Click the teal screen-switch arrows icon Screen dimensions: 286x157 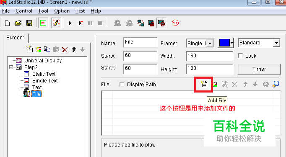(x=141, y=23)
